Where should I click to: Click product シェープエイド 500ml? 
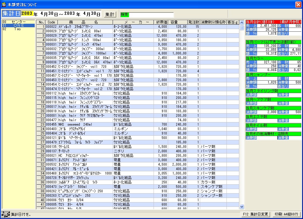click(73, 187)
